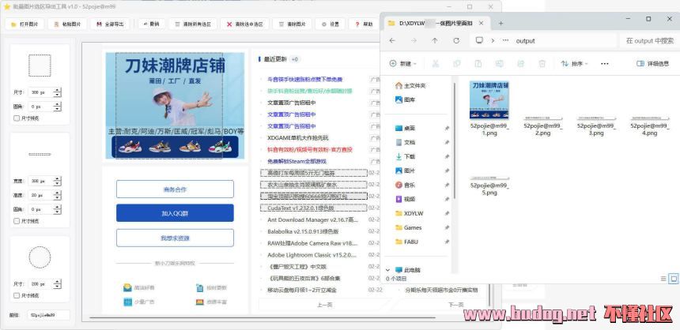Go up one folder in Explorer

click(x=435, y=40)
